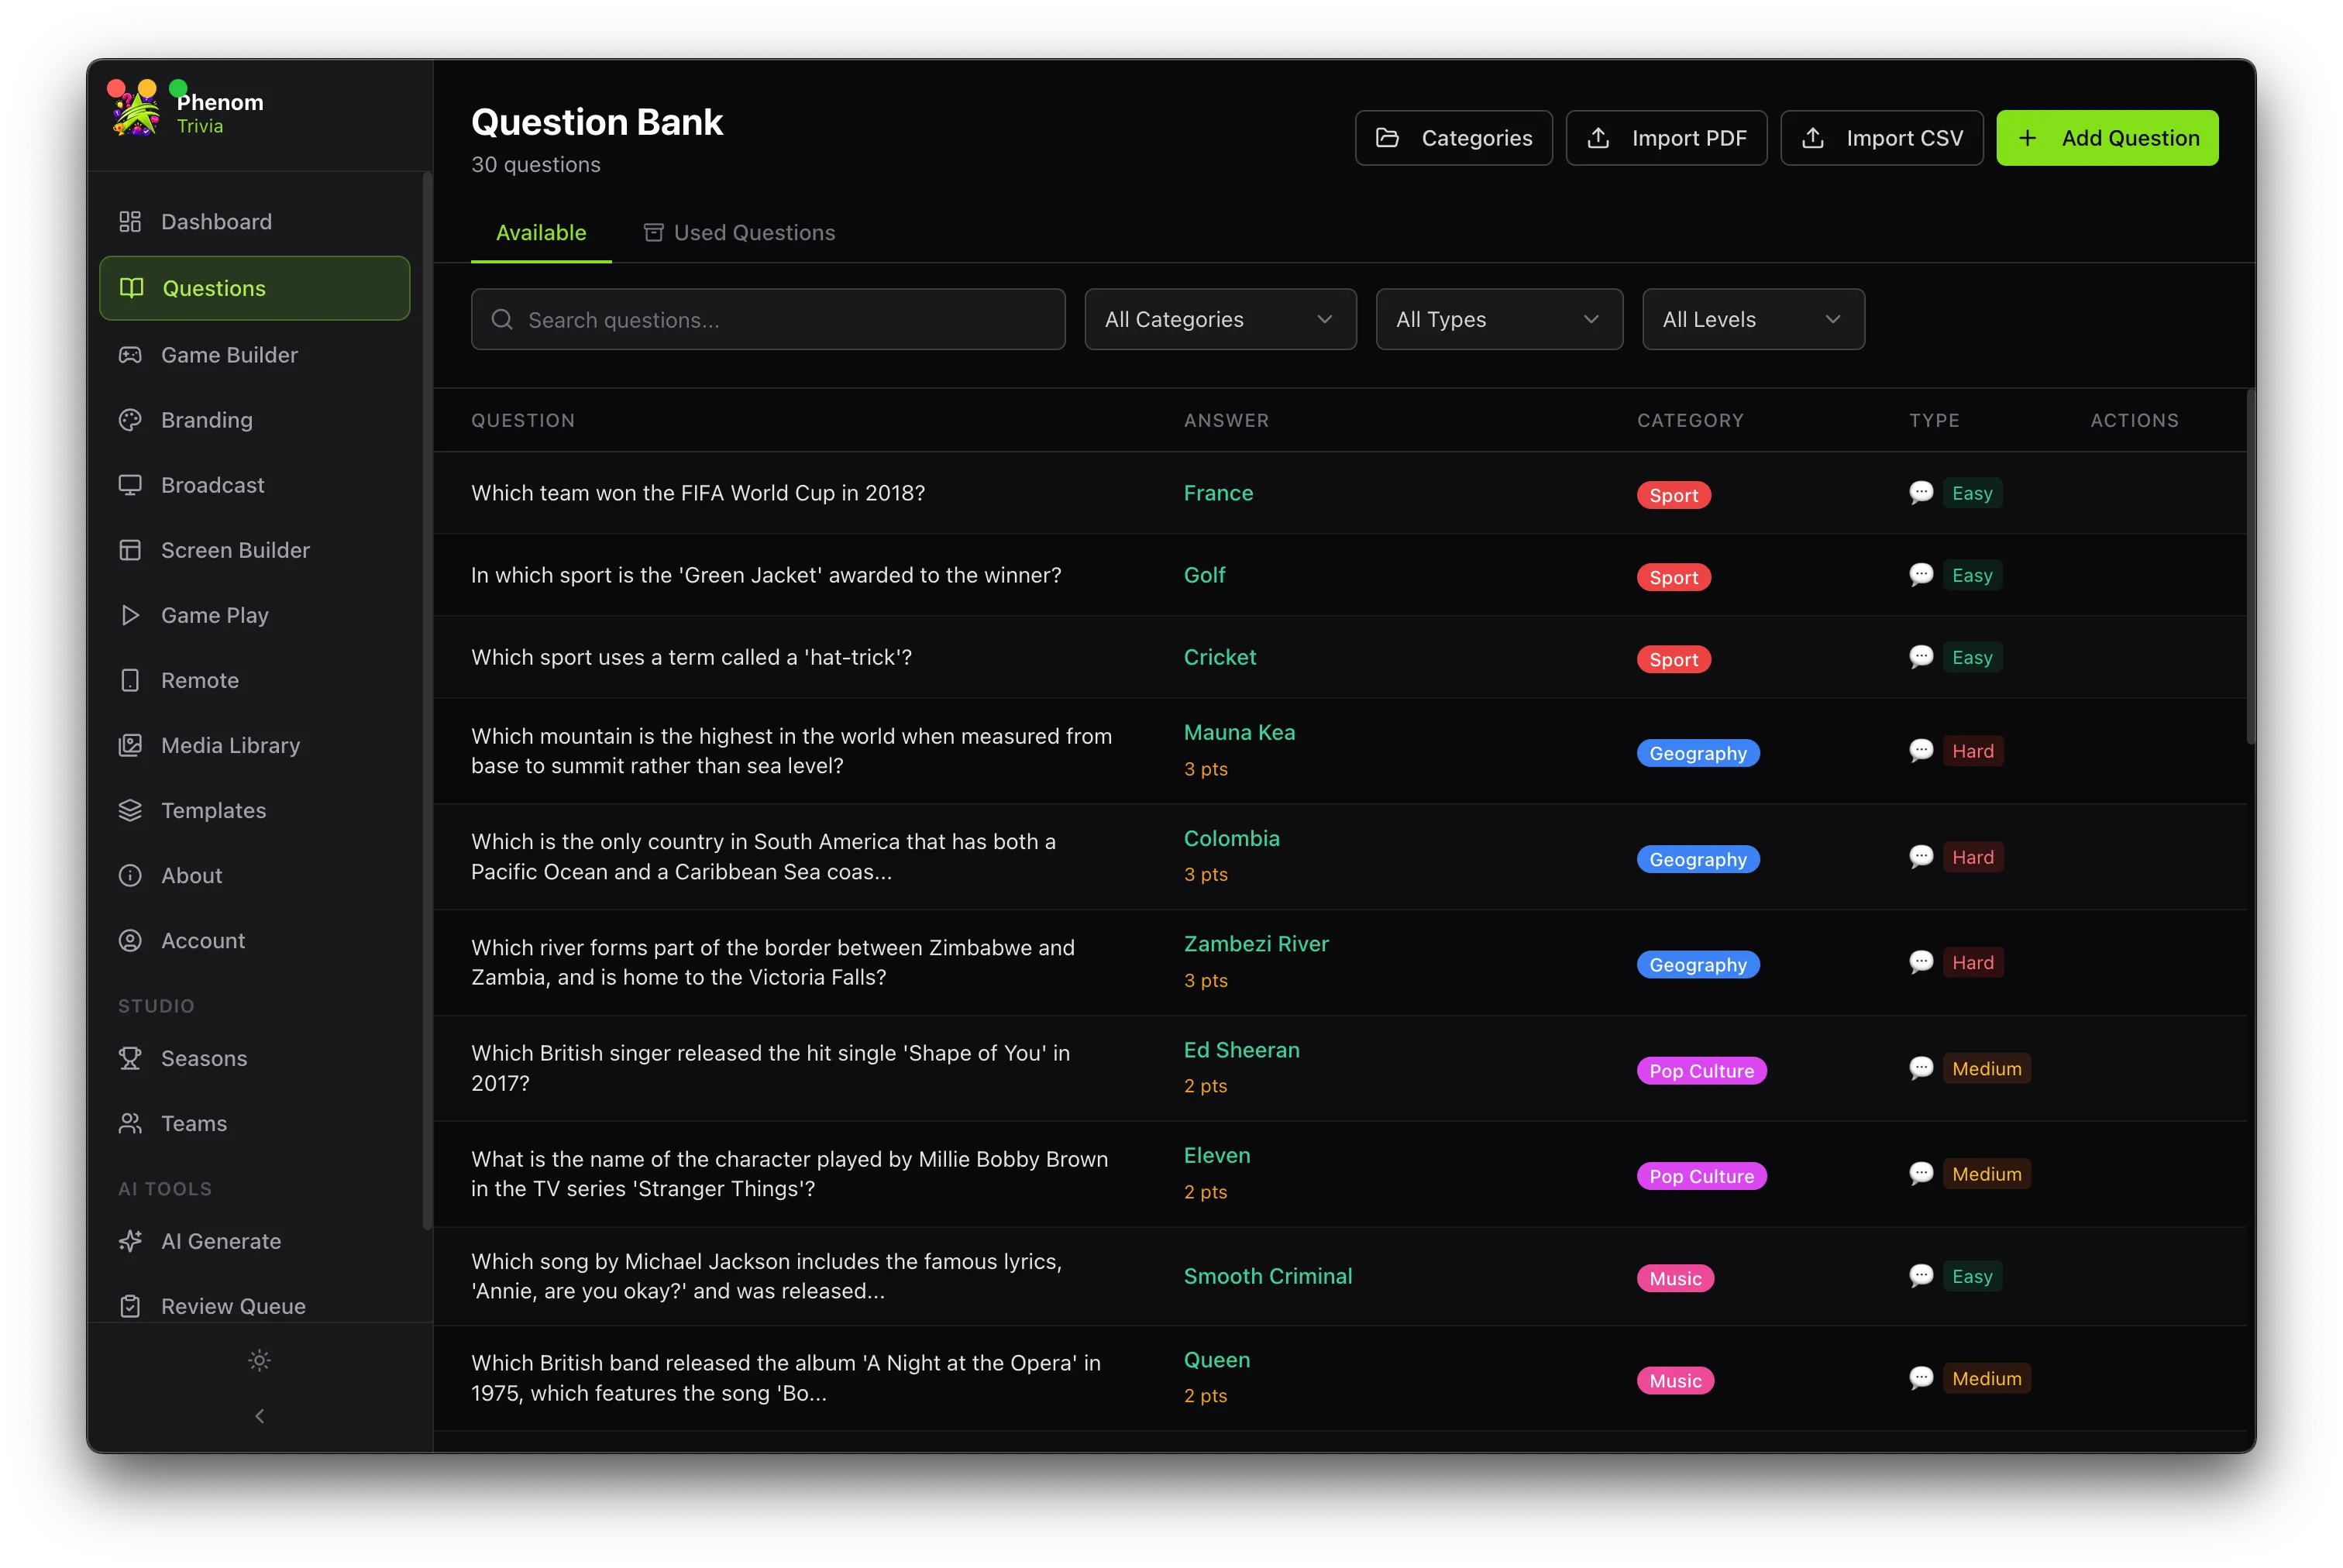Click the Templates layers icon
This screenshot has height=1568, width=2343.
[130, 810]
